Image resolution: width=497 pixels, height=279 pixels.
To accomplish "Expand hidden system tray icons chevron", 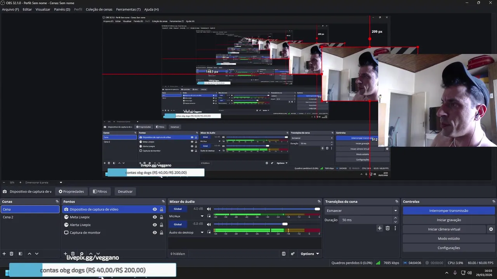I will pyautogui.click(x=447, y=273).
